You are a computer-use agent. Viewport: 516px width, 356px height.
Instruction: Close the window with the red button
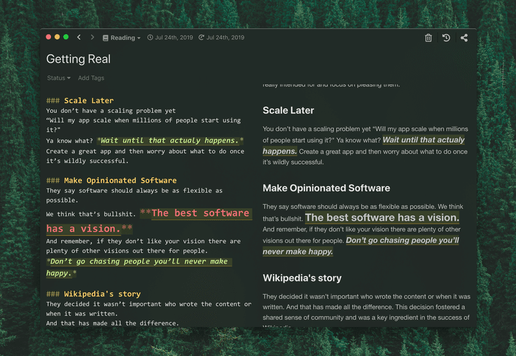tap(48, 37)
